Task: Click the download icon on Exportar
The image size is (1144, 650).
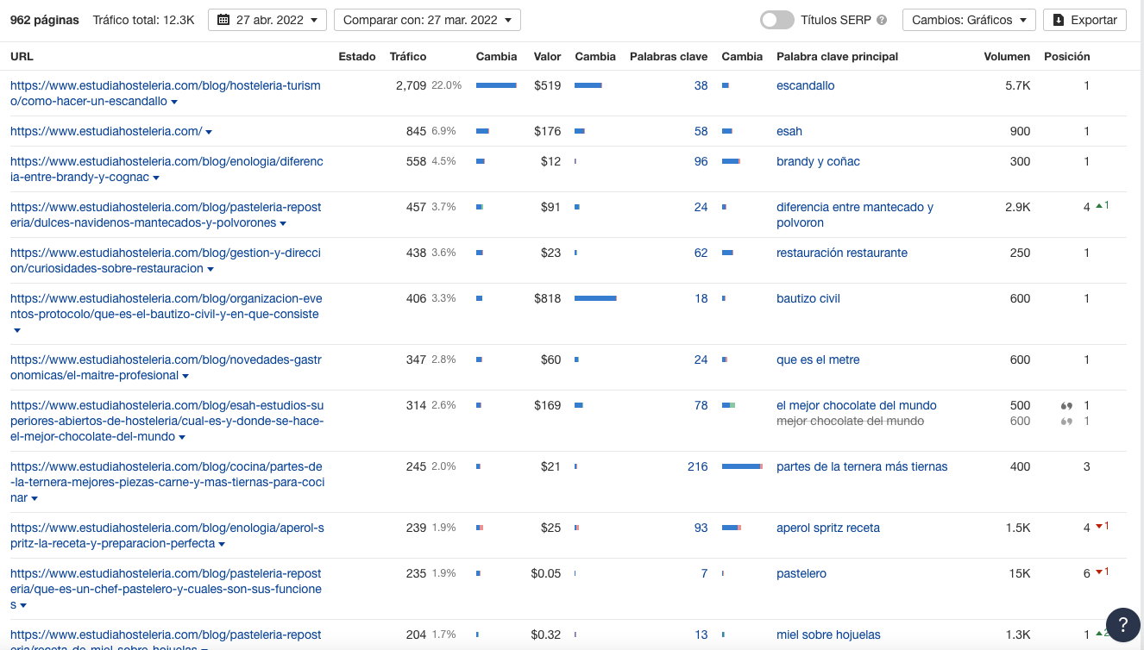Action: [1059, 20]
